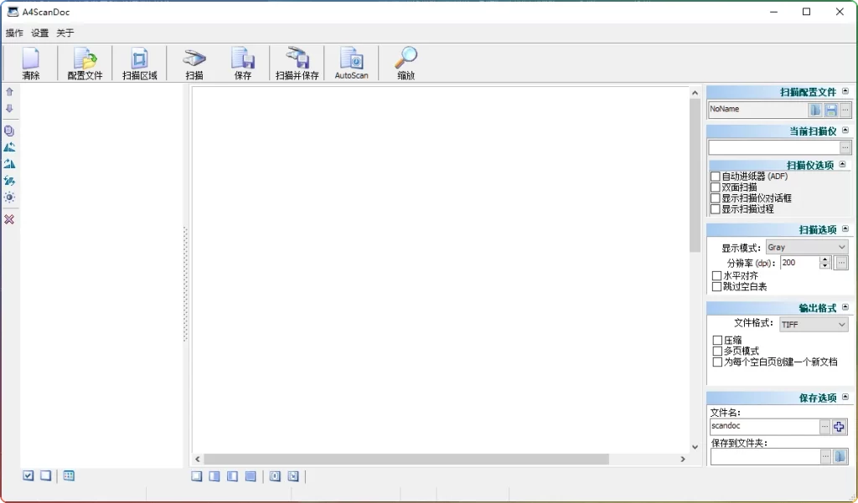The height and width of the screenshot is (503, 858).
Task: Click the 扫描 (Scan) toolbar icon
Action: pos(194,64)
